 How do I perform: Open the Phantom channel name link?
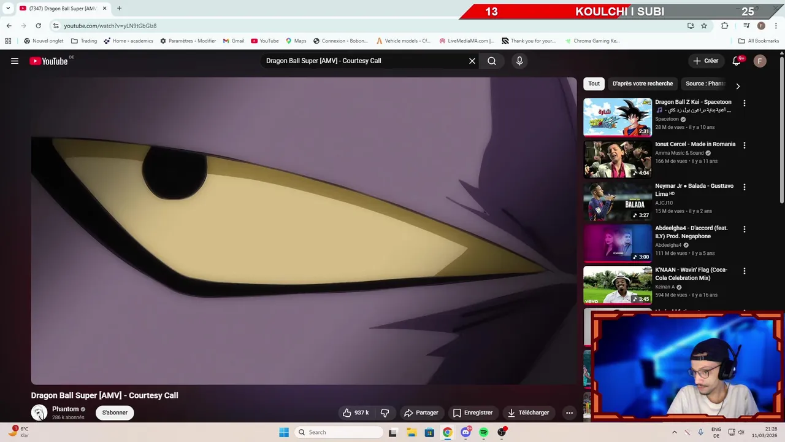pyautogui.click(x=65, y=409)
